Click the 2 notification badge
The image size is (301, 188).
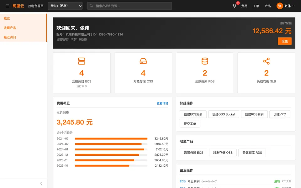click(x=238, y=3)
